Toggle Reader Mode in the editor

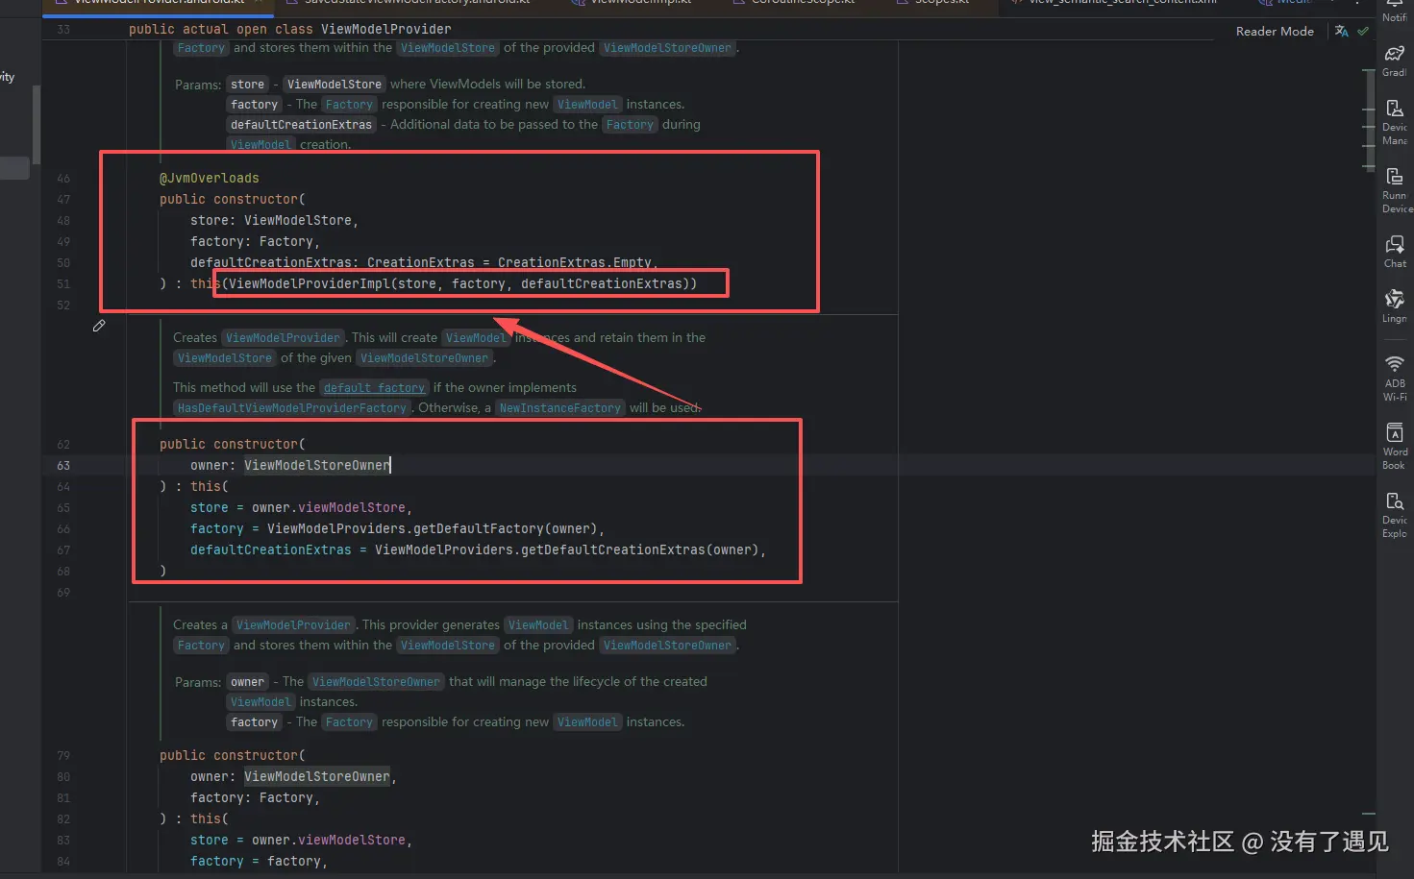click(1275, 31)
